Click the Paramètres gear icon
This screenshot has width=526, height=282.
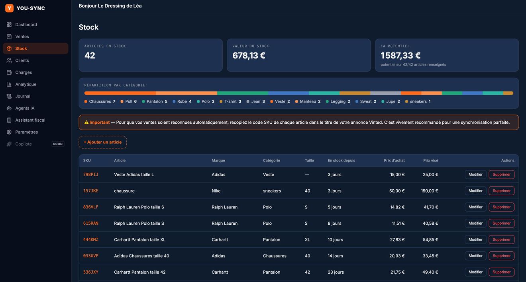9,132
